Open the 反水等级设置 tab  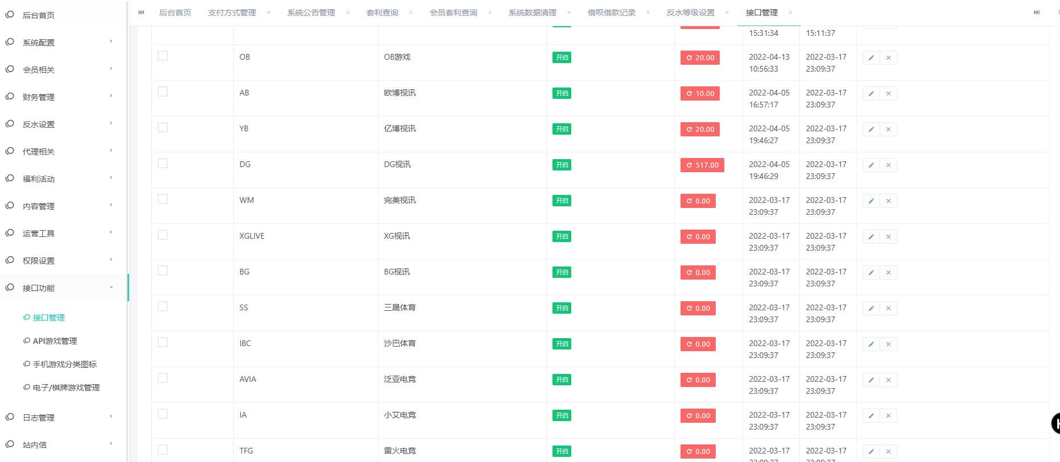click(x=690, y=13)
